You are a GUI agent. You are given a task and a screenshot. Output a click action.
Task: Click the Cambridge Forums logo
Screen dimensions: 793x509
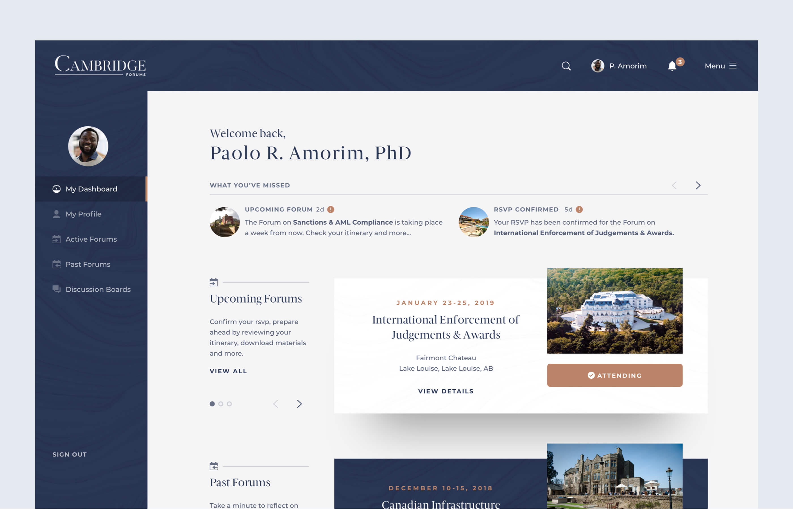click(x=100, y=65)
